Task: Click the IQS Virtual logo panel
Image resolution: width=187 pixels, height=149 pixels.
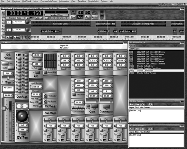Action: click(8, 56)
